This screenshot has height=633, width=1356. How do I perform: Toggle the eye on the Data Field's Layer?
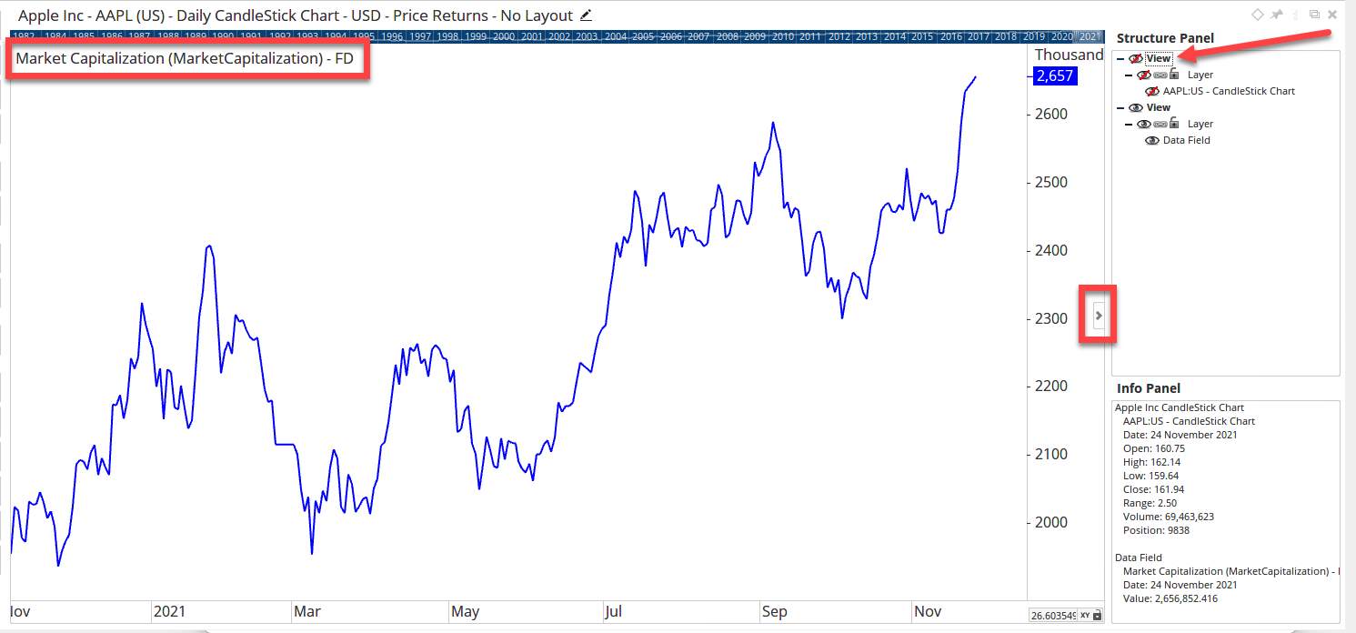pos(1144,124)
